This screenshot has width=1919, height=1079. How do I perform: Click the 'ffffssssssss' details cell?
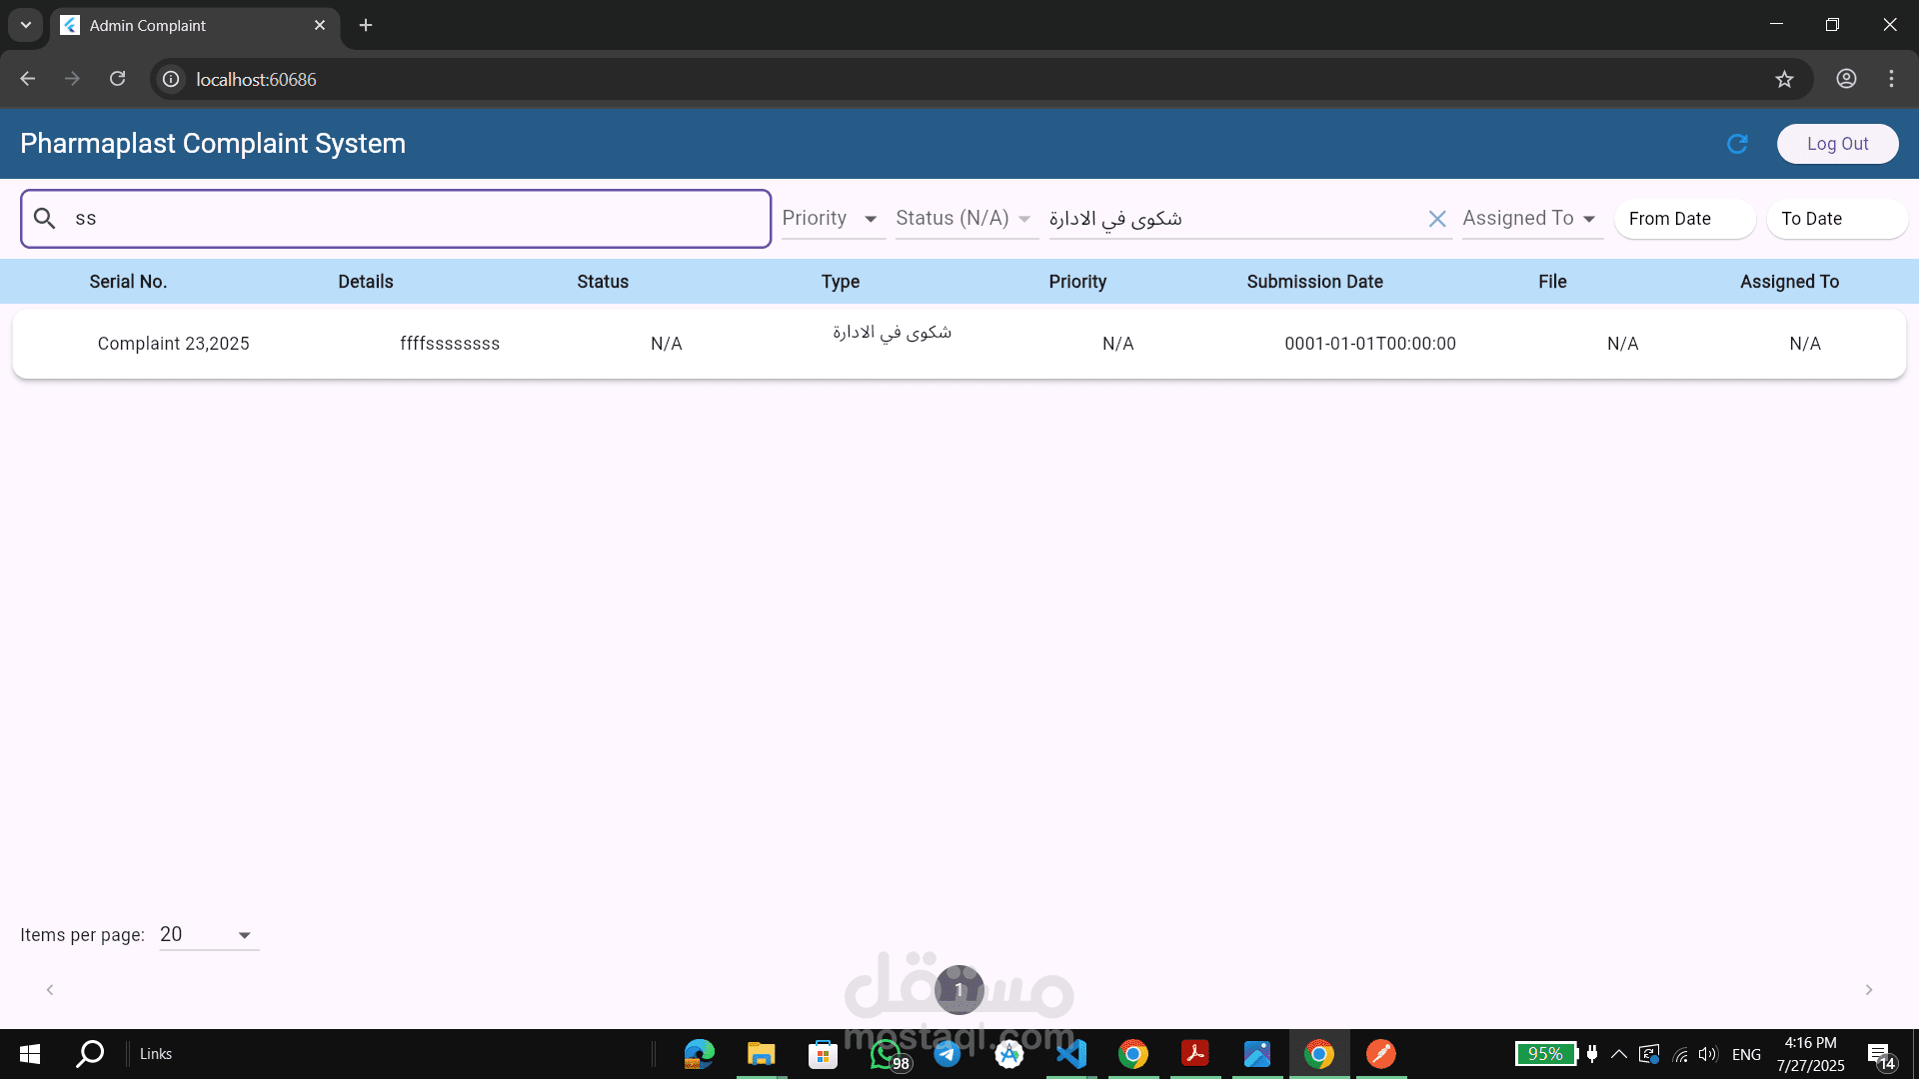450,344
